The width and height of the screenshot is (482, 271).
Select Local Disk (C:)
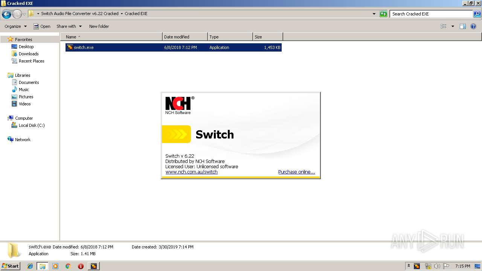[x=32, y=125]
